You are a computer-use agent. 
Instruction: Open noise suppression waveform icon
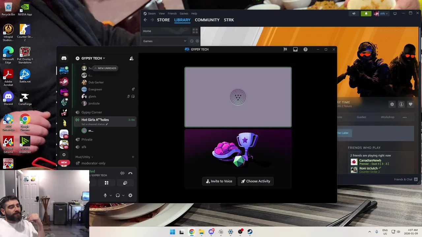click(122, 173)
